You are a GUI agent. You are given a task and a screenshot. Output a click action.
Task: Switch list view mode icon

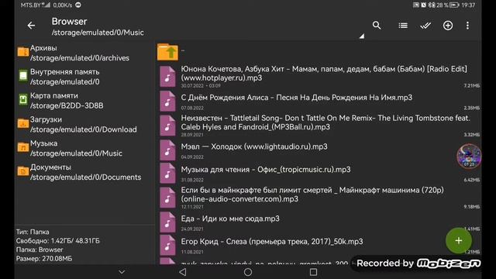(x=403, y=26)
